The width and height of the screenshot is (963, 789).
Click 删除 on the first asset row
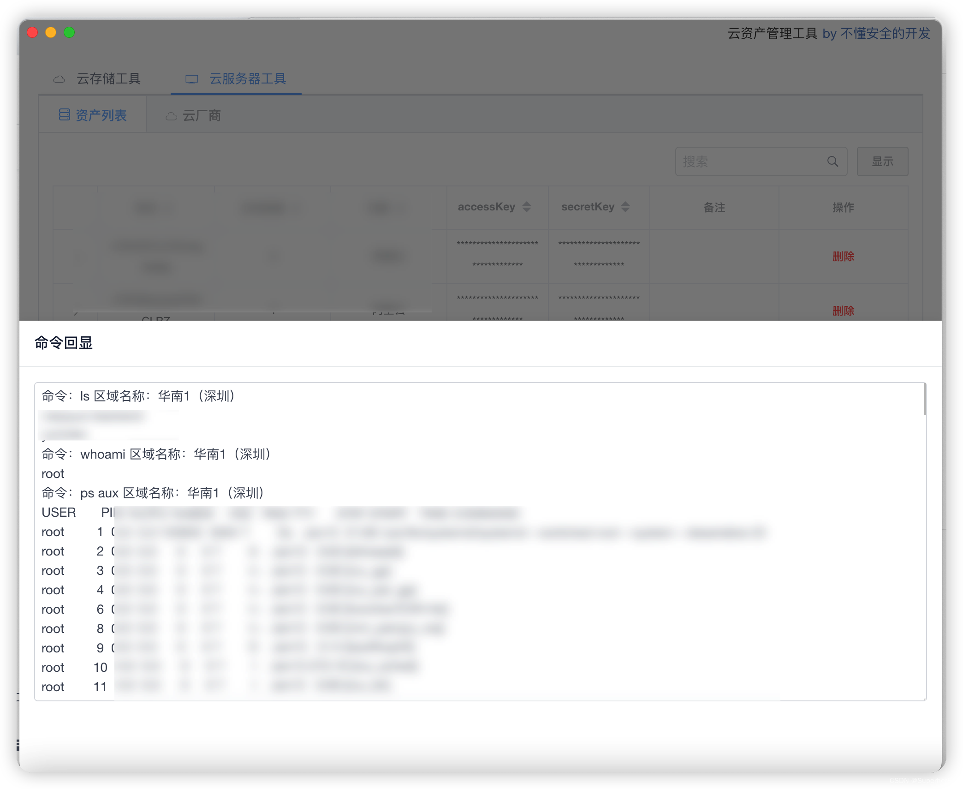[844, 257]
